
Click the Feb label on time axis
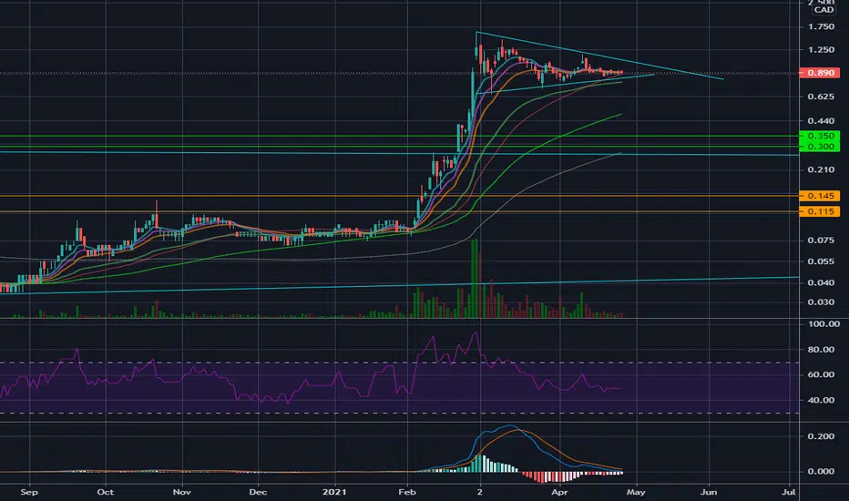click(406, 492)
